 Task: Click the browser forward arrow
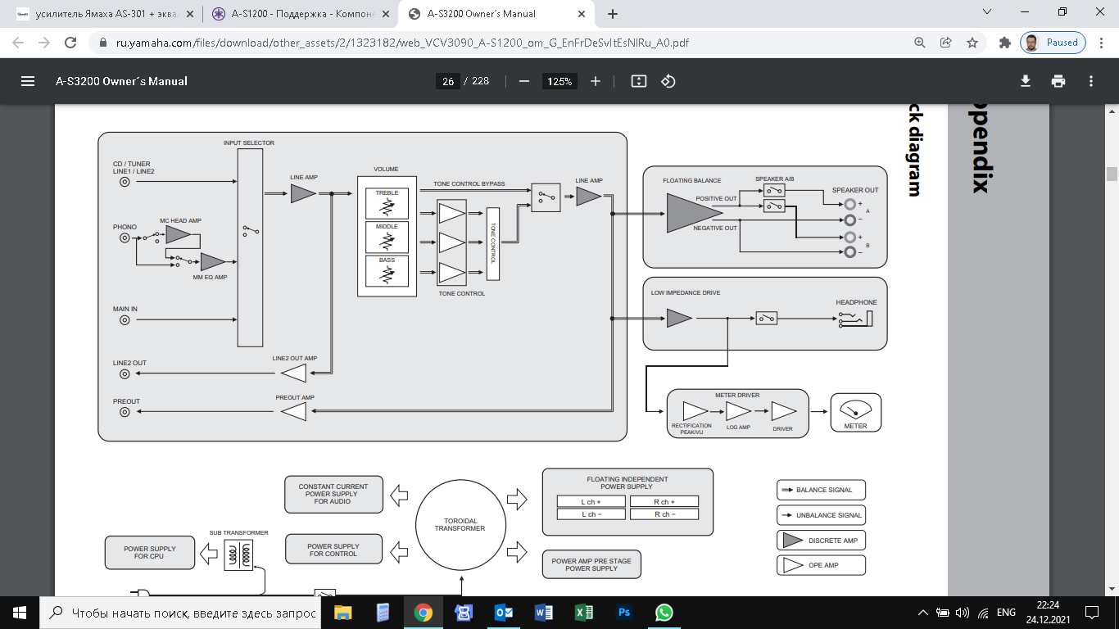click(44, 43)
